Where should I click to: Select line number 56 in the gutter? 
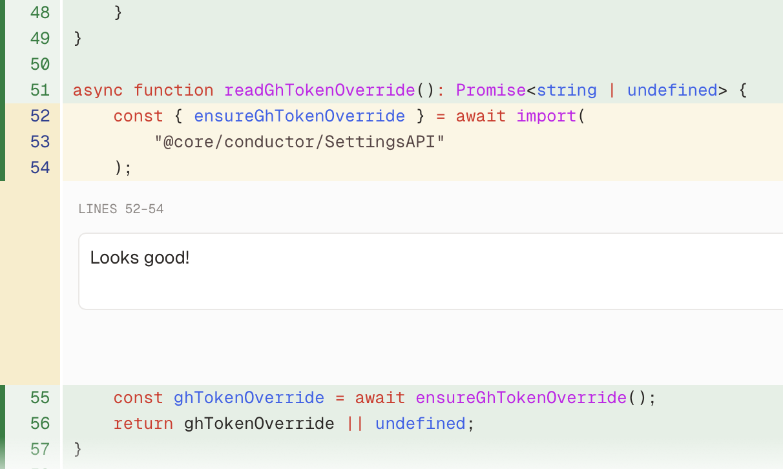tap(40, 423)
